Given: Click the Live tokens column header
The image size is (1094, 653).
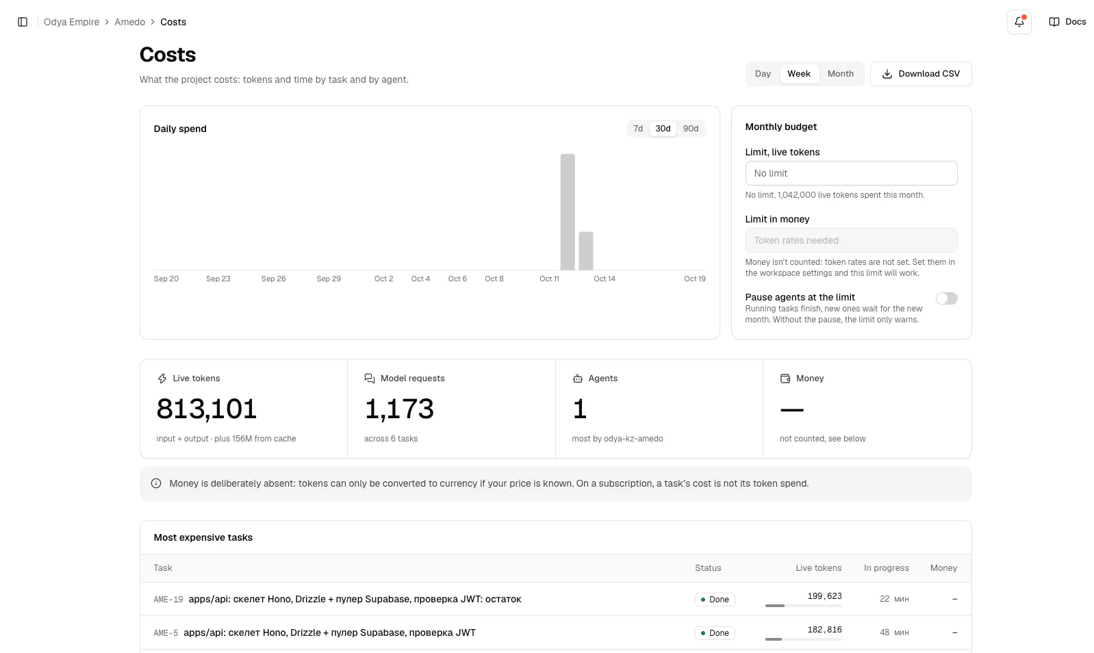Looking at the screenshot, I should click(x=818, y=568).
